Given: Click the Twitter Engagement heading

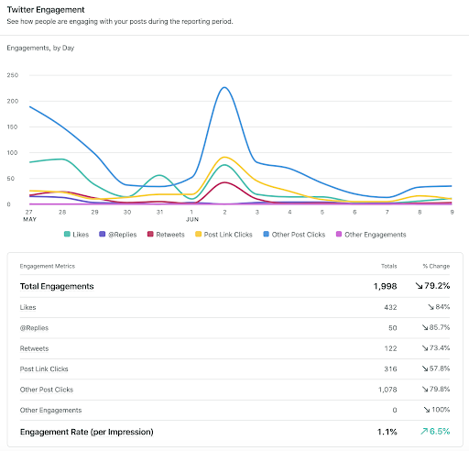Looking at the screenshot, I should (x=46, y=10).
